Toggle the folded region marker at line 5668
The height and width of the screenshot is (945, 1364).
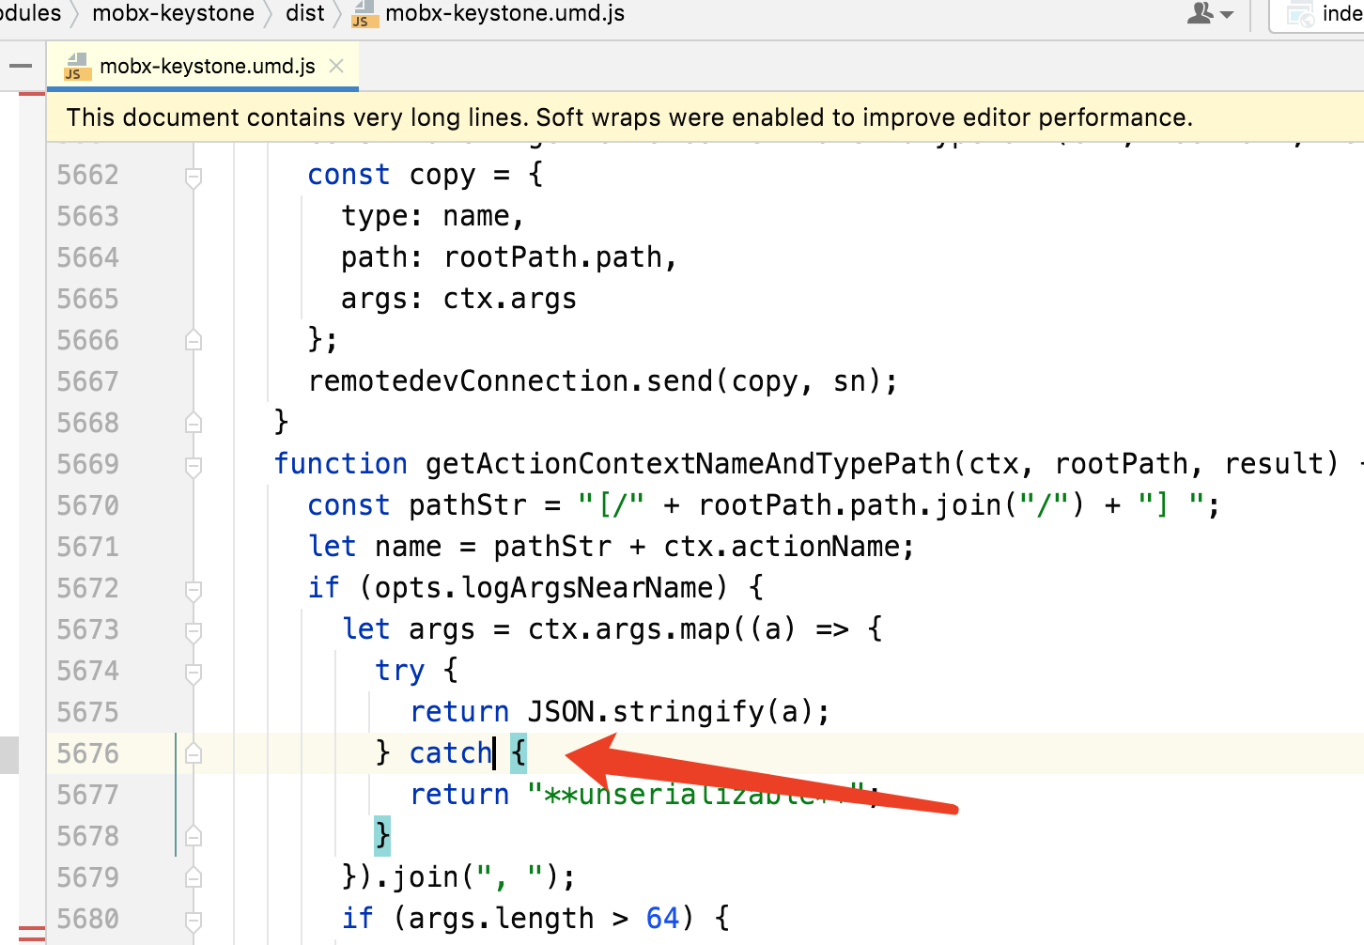click(x=193, y=423)
